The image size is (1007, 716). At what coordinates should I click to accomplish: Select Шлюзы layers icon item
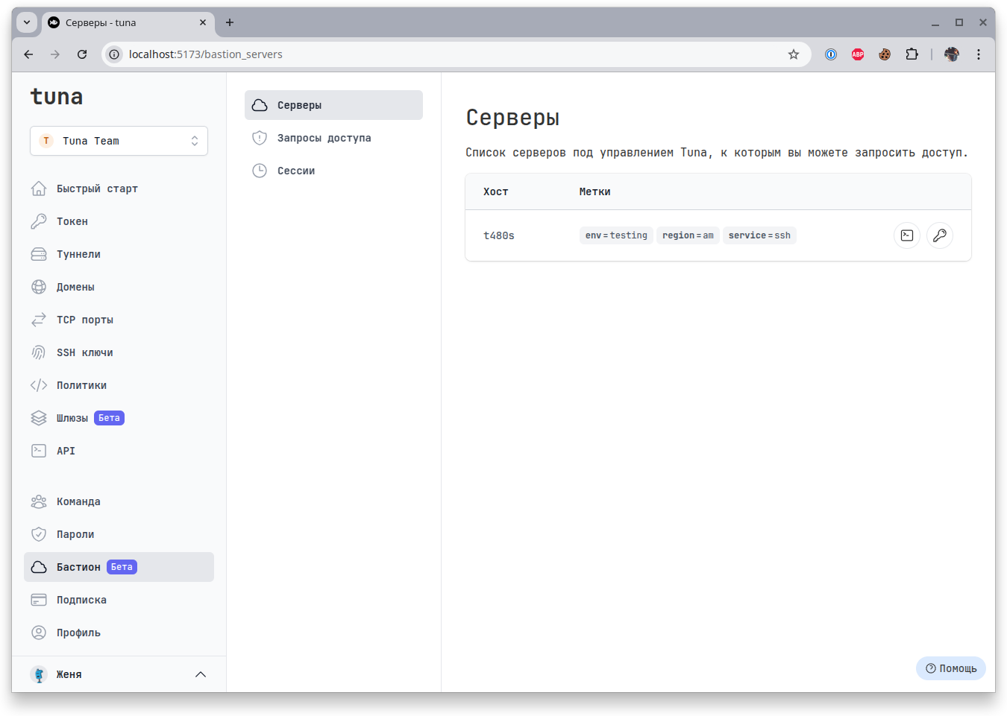[x=39, y=418]
